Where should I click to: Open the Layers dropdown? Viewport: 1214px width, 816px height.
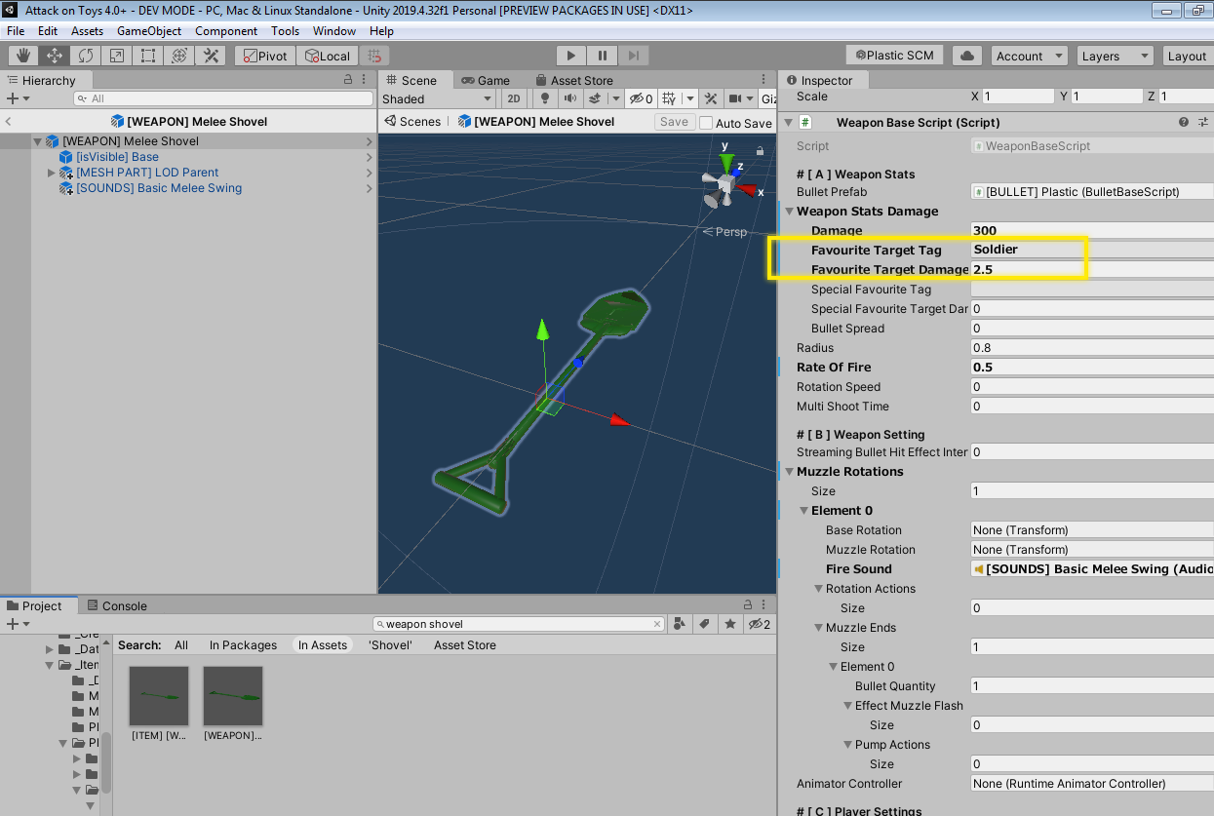pyautogui.click(x=1115, y=56)
